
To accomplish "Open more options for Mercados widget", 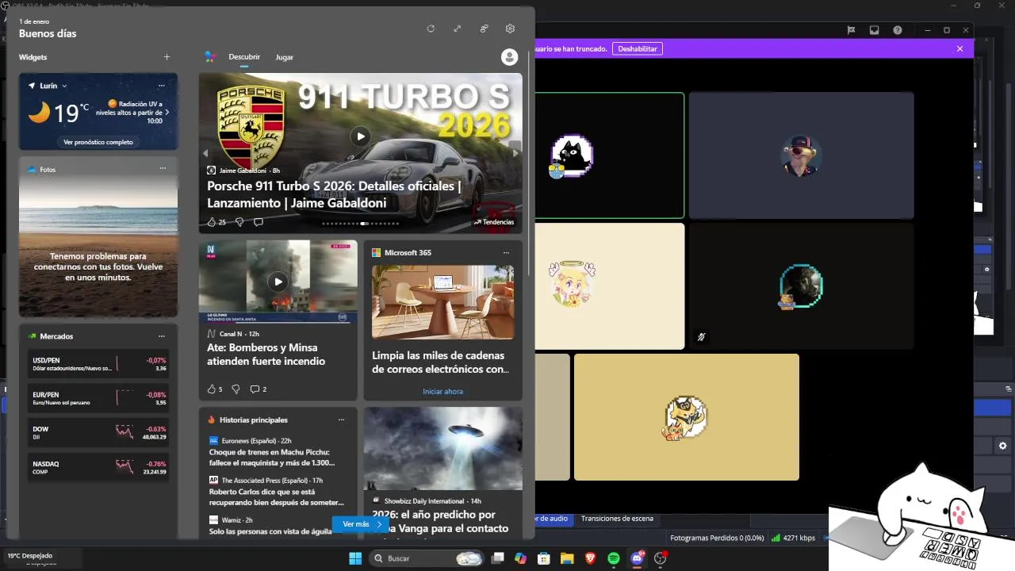I will pyautogui.click(x=162, y=336).
